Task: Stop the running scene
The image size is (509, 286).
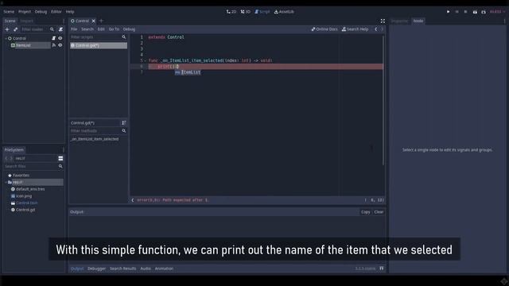Action: click(465, 12)
